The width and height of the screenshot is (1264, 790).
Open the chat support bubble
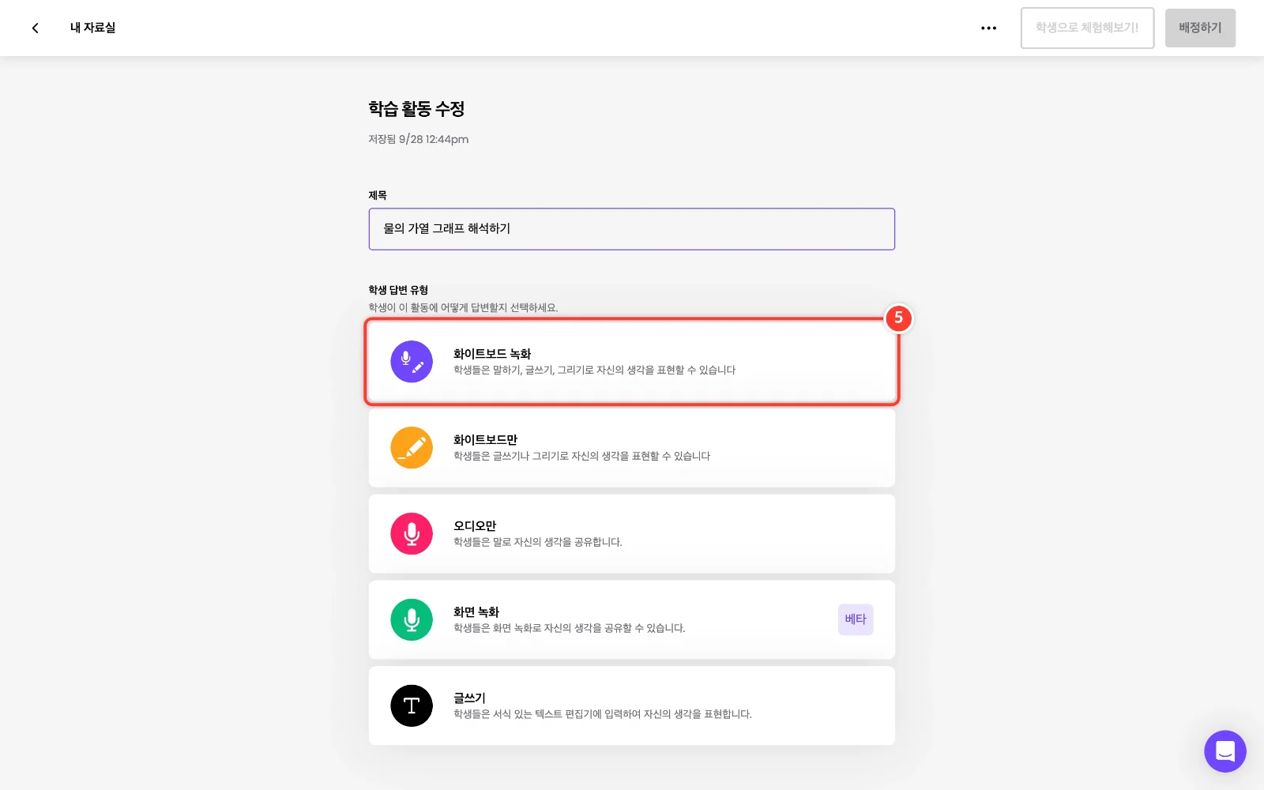point(1225,751)
